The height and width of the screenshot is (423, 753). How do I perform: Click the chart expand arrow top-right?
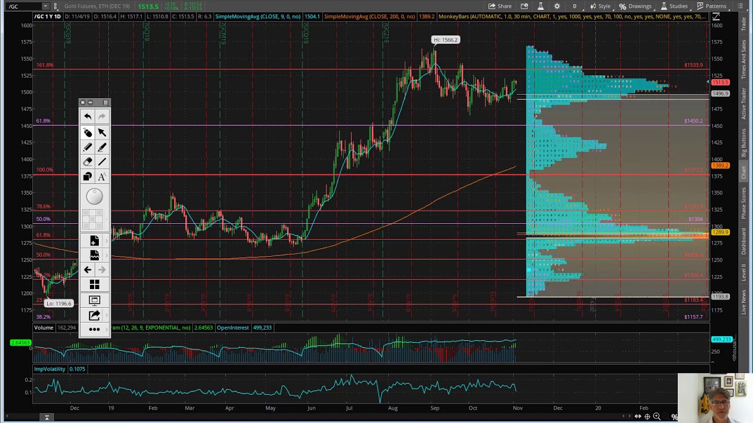coord(716,16)
